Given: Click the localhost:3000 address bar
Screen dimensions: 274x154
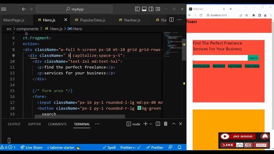Looking at the screenshot, I should coord(219,15).
